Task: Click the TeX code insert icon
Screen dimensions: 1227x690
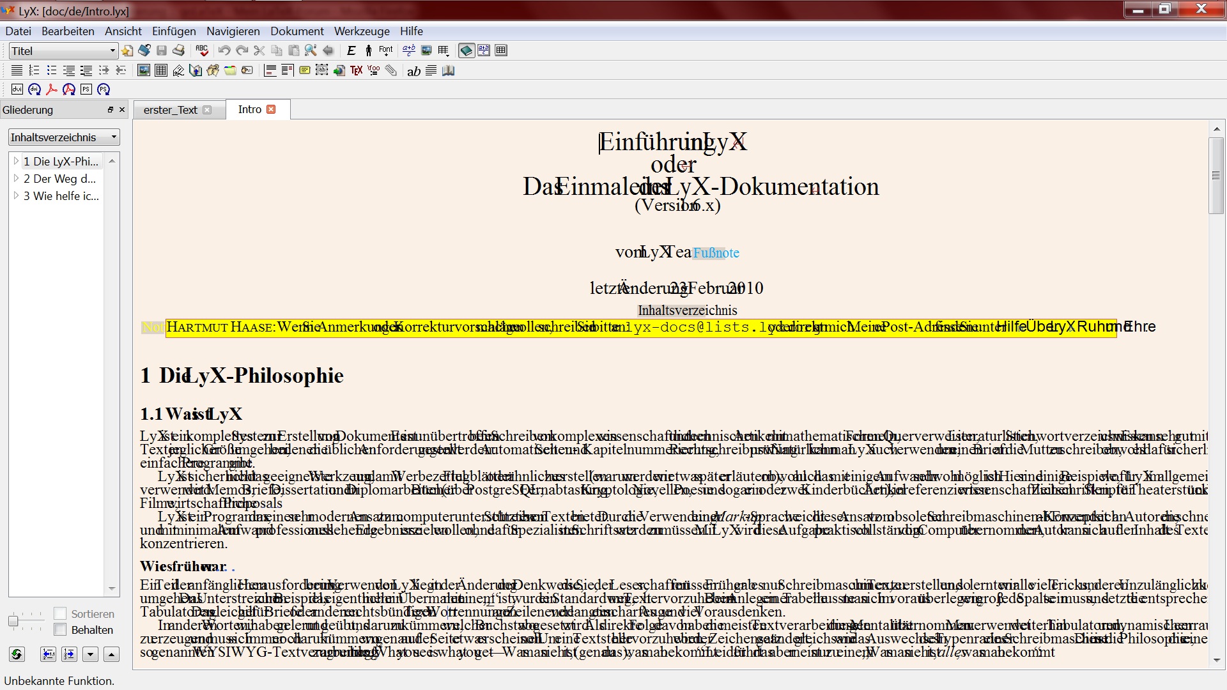Action: (356, 70)
